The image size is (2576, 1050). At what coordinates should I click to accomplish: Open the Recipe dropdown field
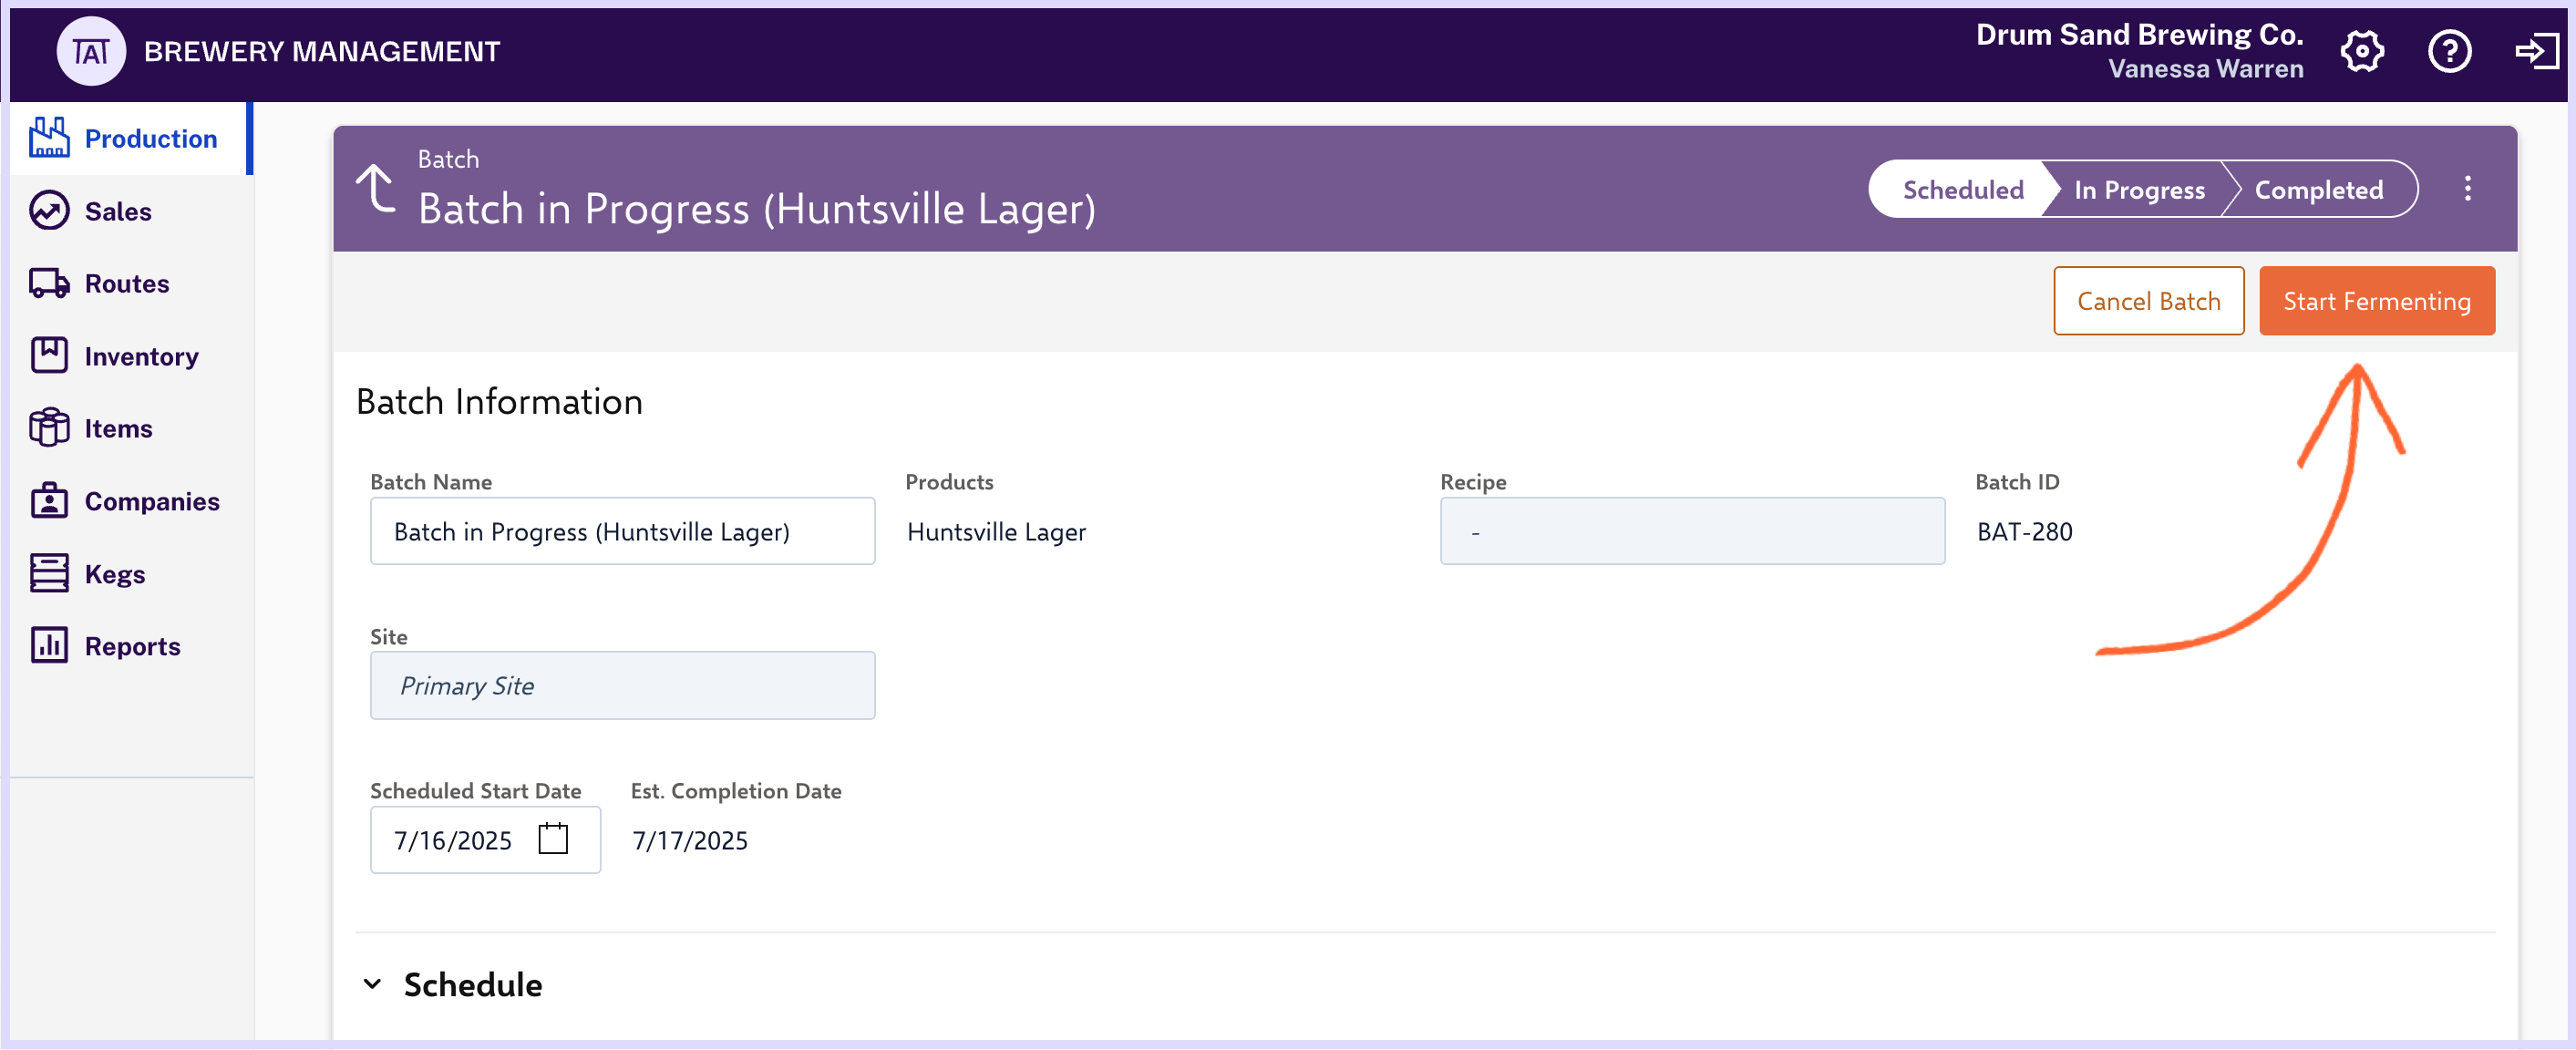click(x=1692, y=531)
